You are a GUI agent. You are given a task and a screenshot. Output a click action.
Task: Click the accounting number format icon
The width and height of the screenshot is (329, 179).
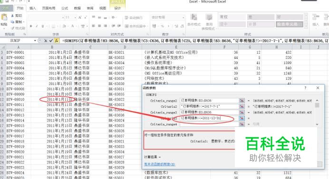154,26
